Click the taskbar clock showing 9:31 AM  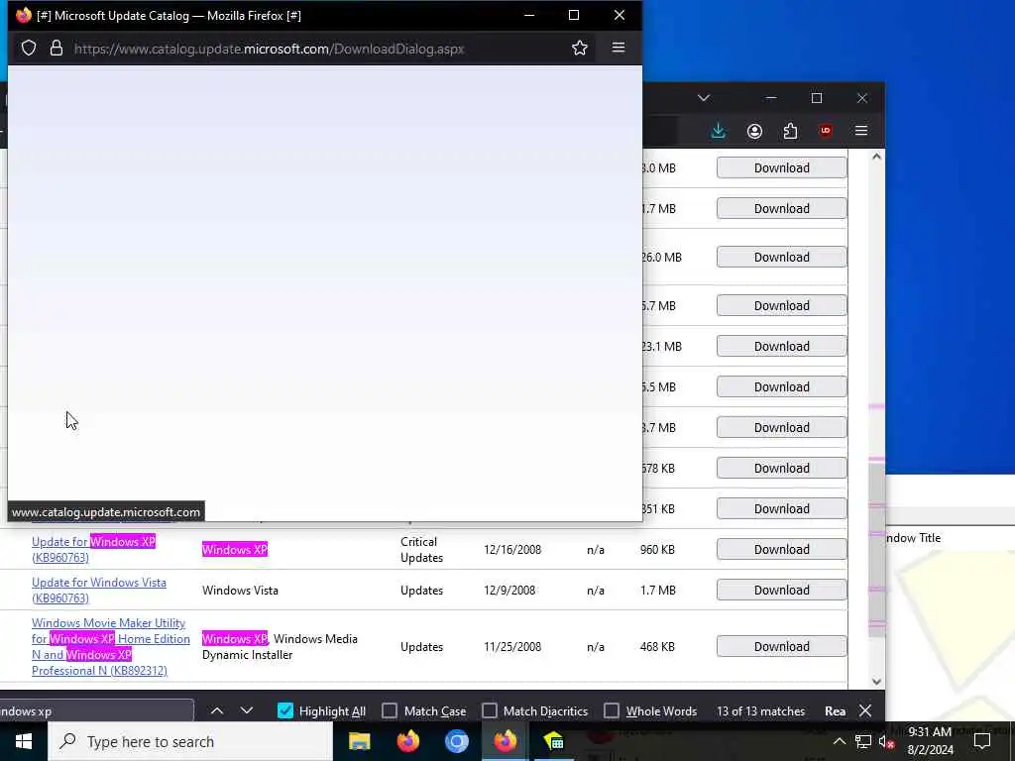tap(930, 741)
